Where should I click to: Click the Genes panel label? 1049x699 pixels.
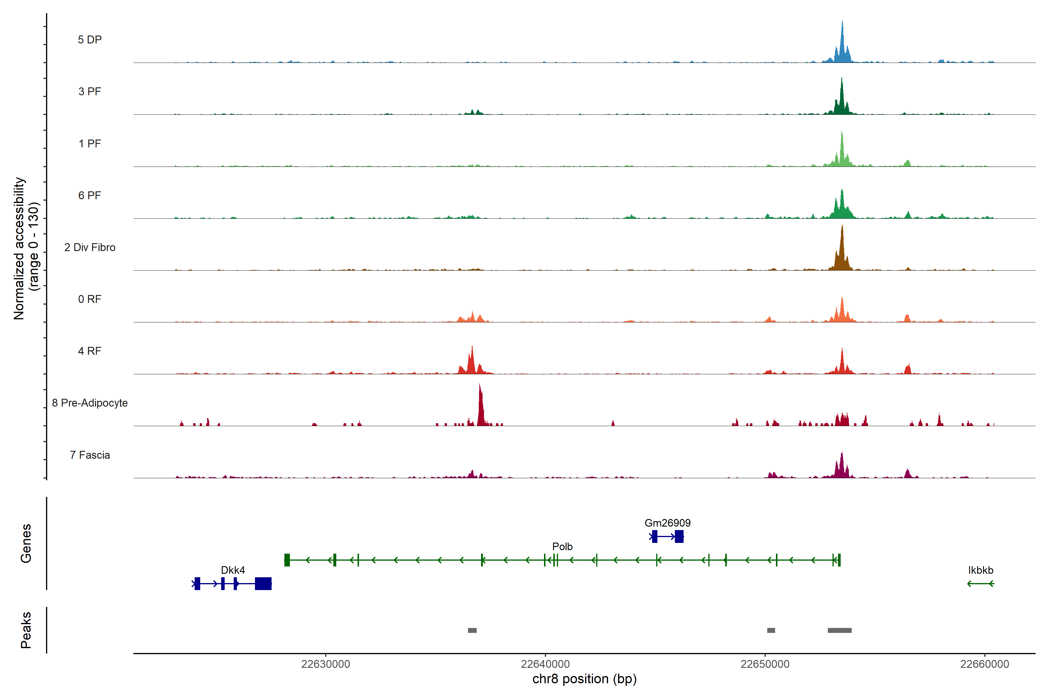[26, 543]
